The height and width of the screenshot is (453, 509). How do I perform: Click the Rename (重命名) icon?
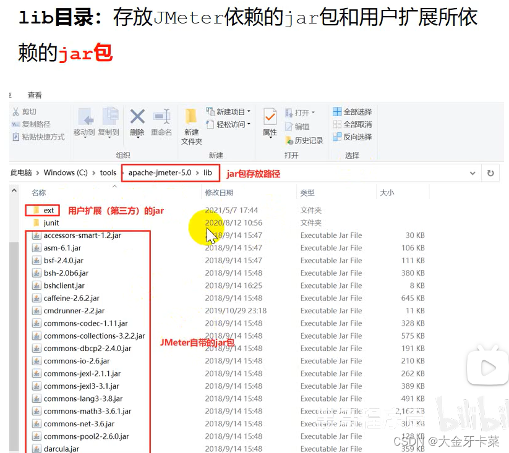click(161, 116)
